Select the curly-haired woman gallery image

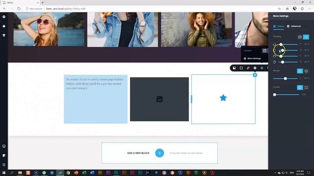(x=196, y=29)
